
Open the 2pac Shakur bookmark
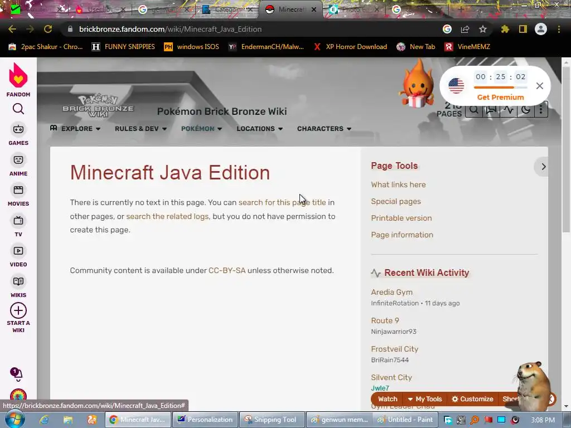coord(46,47)
